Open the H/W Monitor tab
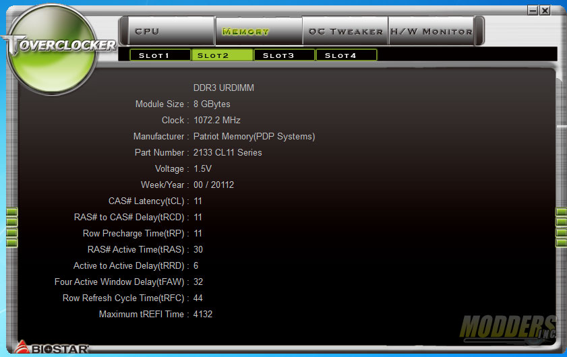Screen dimensions: 567x357 pos(431,31)
